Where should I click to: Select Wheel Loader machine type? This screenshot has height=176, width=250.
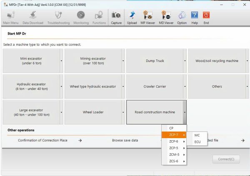(x=93, y=112)
